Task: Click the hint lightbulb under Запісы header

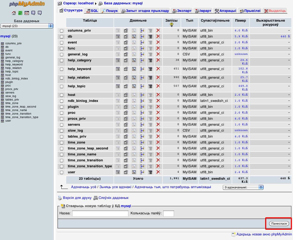Action: pos(172,25)
